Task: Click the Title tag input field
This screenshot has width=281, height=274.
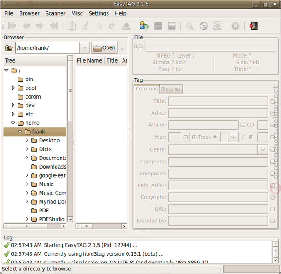Action: 218,101
